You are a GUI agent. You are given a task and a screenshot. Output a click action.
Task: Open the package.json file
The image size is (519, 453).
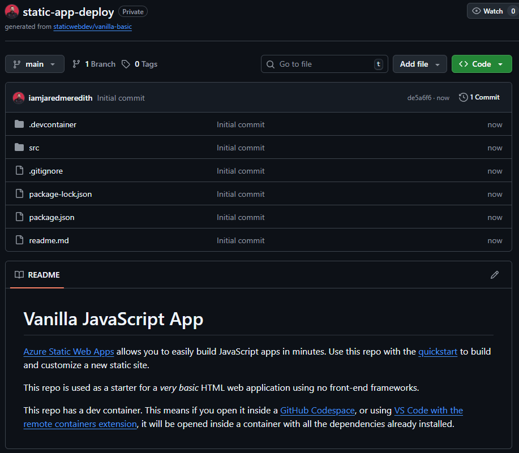point(52,217)
